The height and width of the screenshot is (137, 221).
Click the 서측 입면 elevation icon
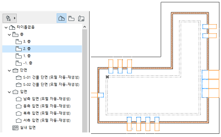click(x=19, y=121)
